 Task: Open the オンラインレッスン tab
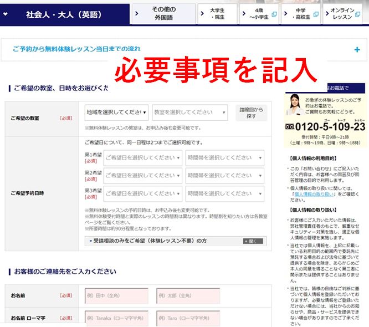tap(342, 14)
